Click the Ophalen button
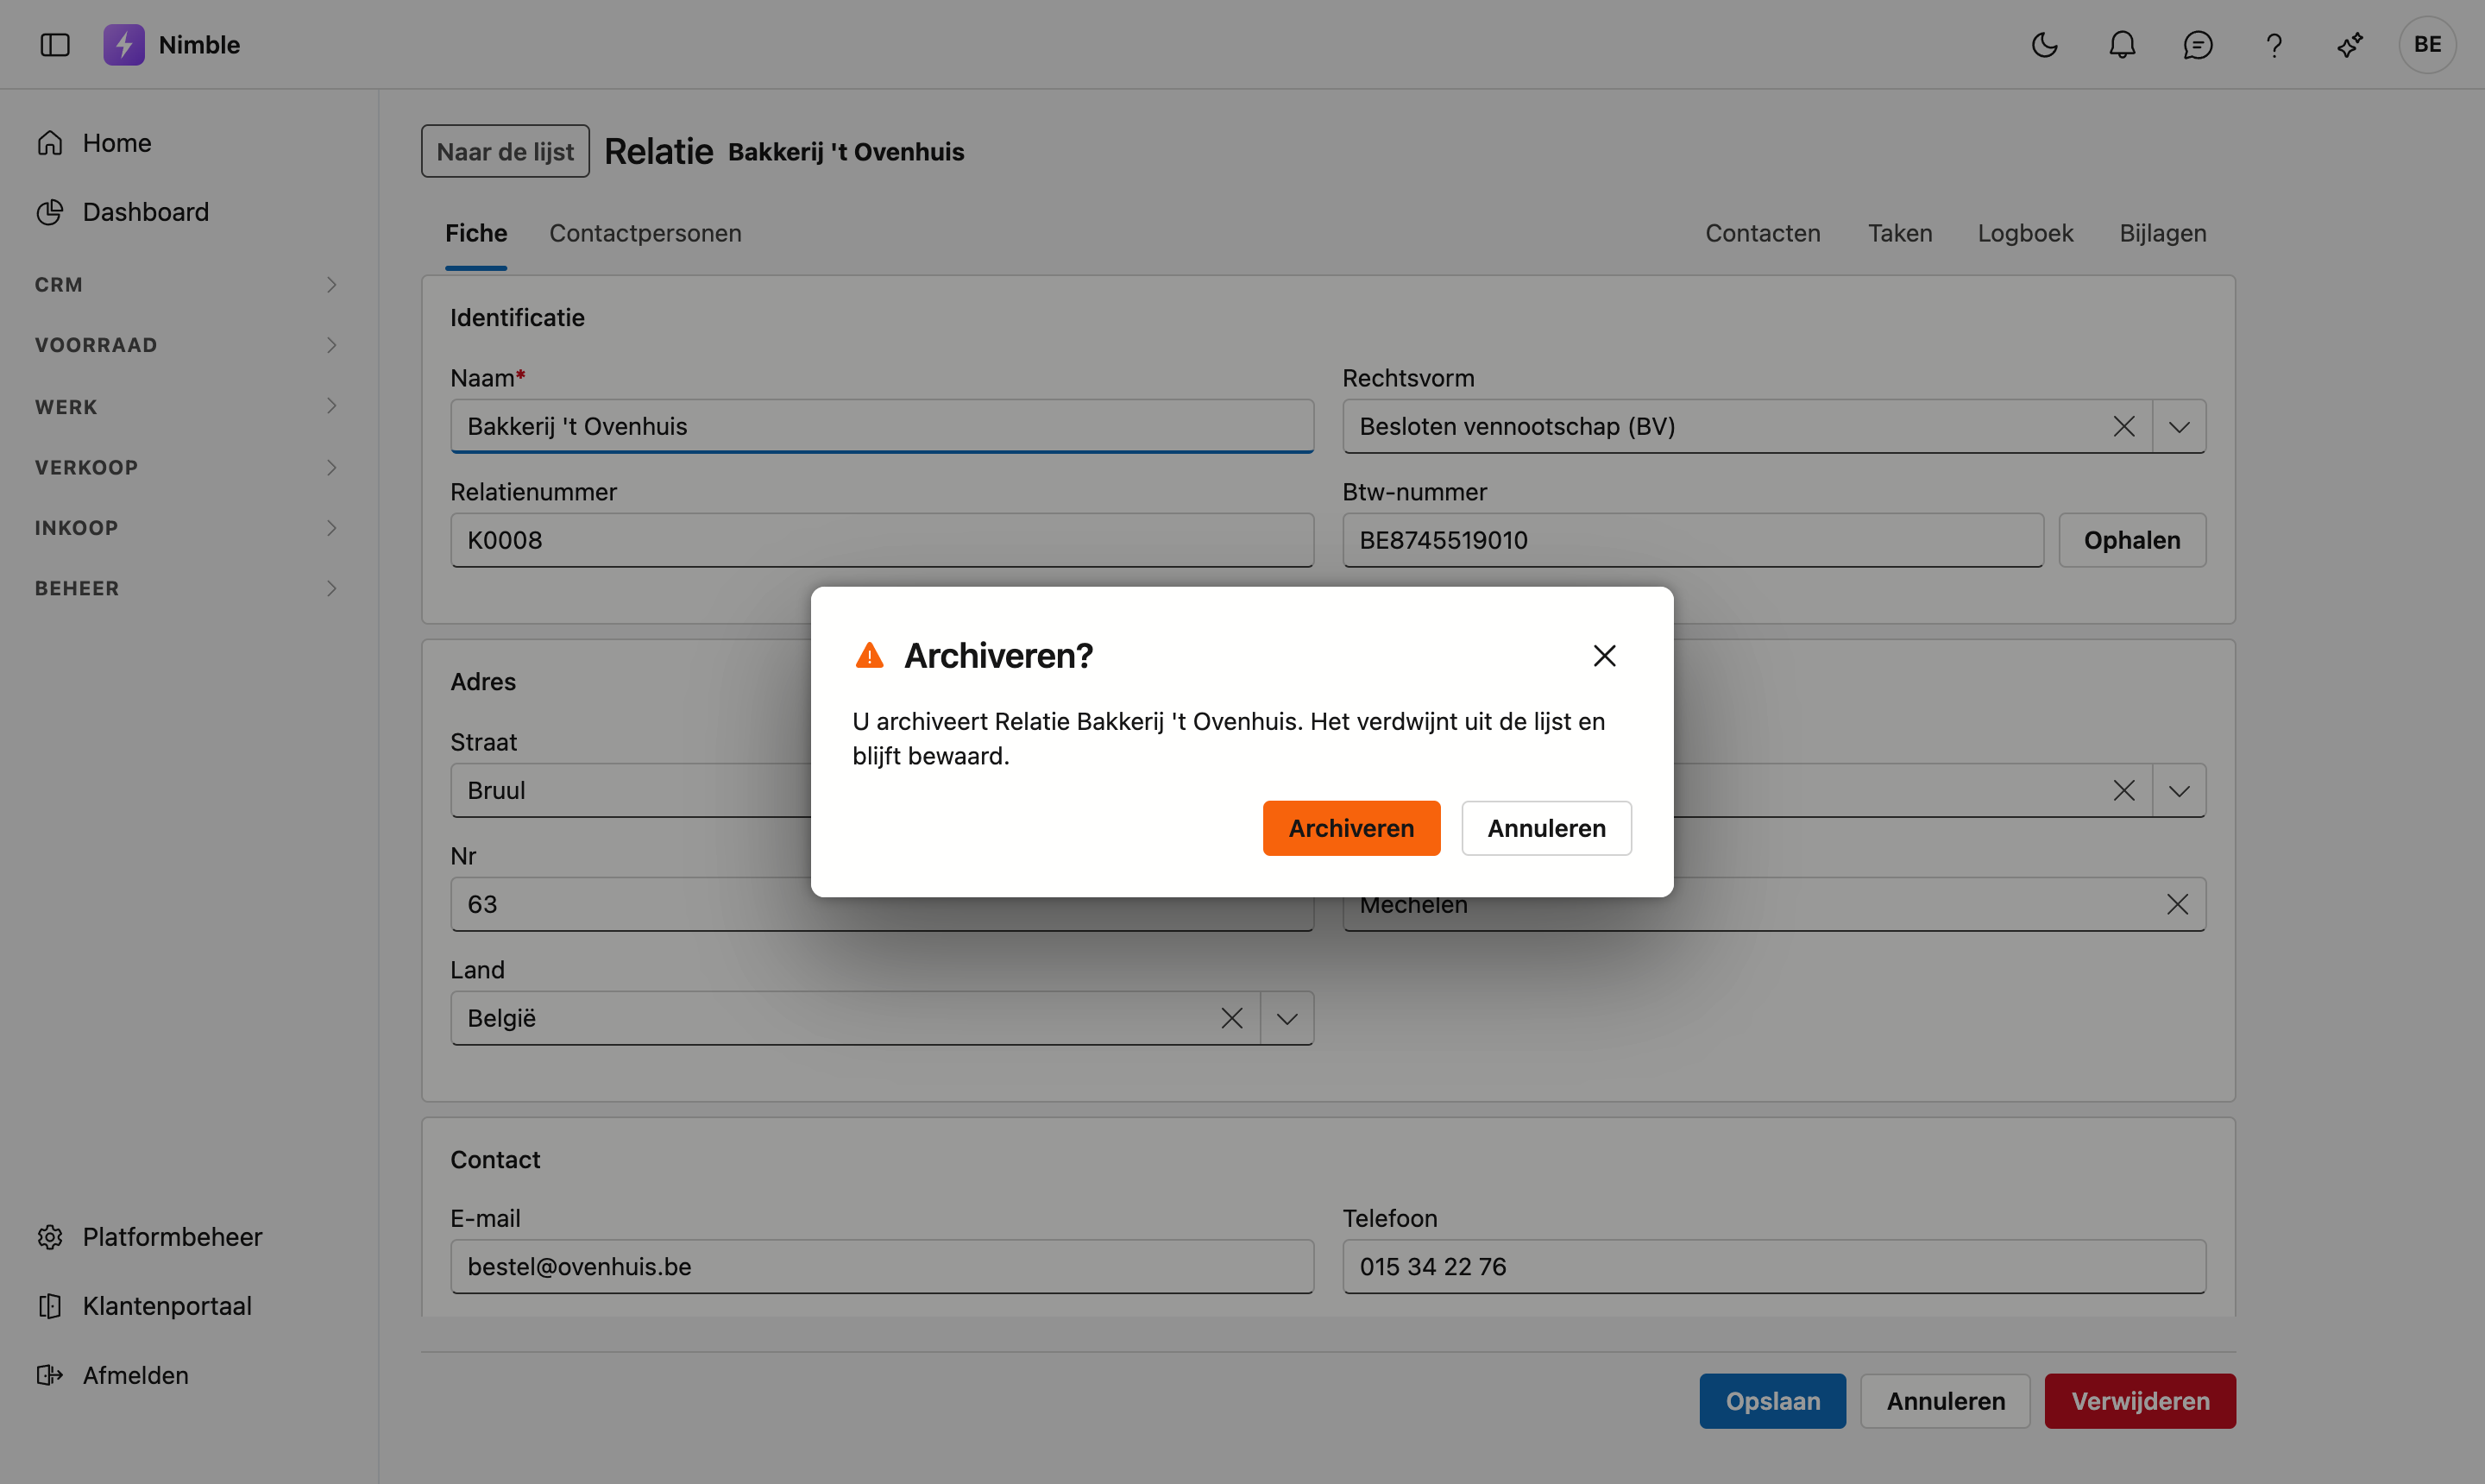 (x=2132, y=540)
